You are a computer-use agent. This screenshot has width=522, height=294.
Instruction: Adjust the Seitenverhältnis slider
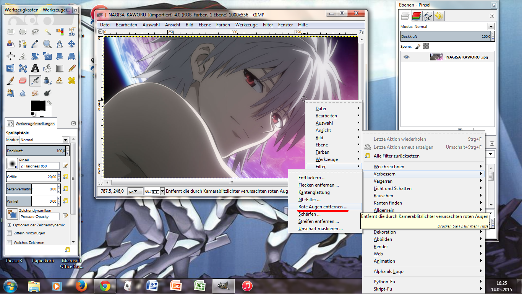tap(33, 189)
